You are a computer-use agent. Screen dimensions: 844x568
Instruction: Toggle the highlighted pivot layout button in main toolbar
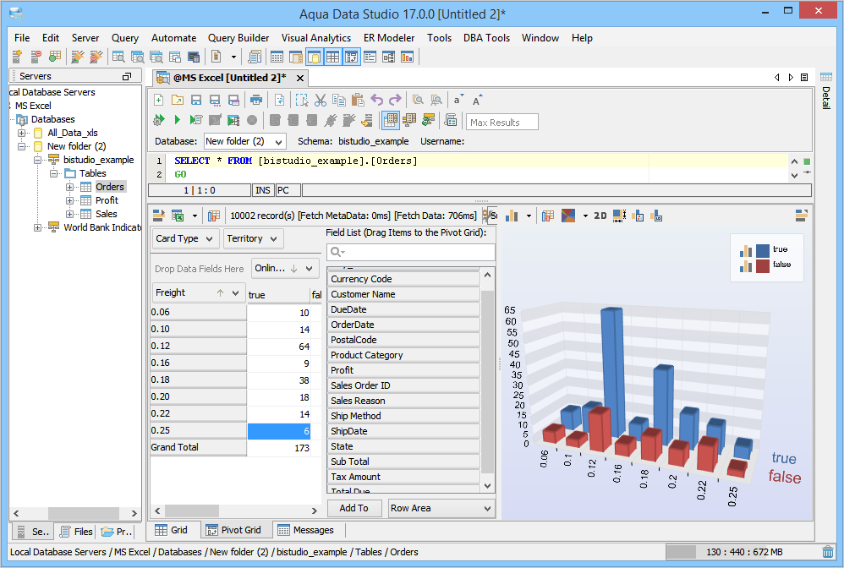pyautogui.click(x=352, y=57)
